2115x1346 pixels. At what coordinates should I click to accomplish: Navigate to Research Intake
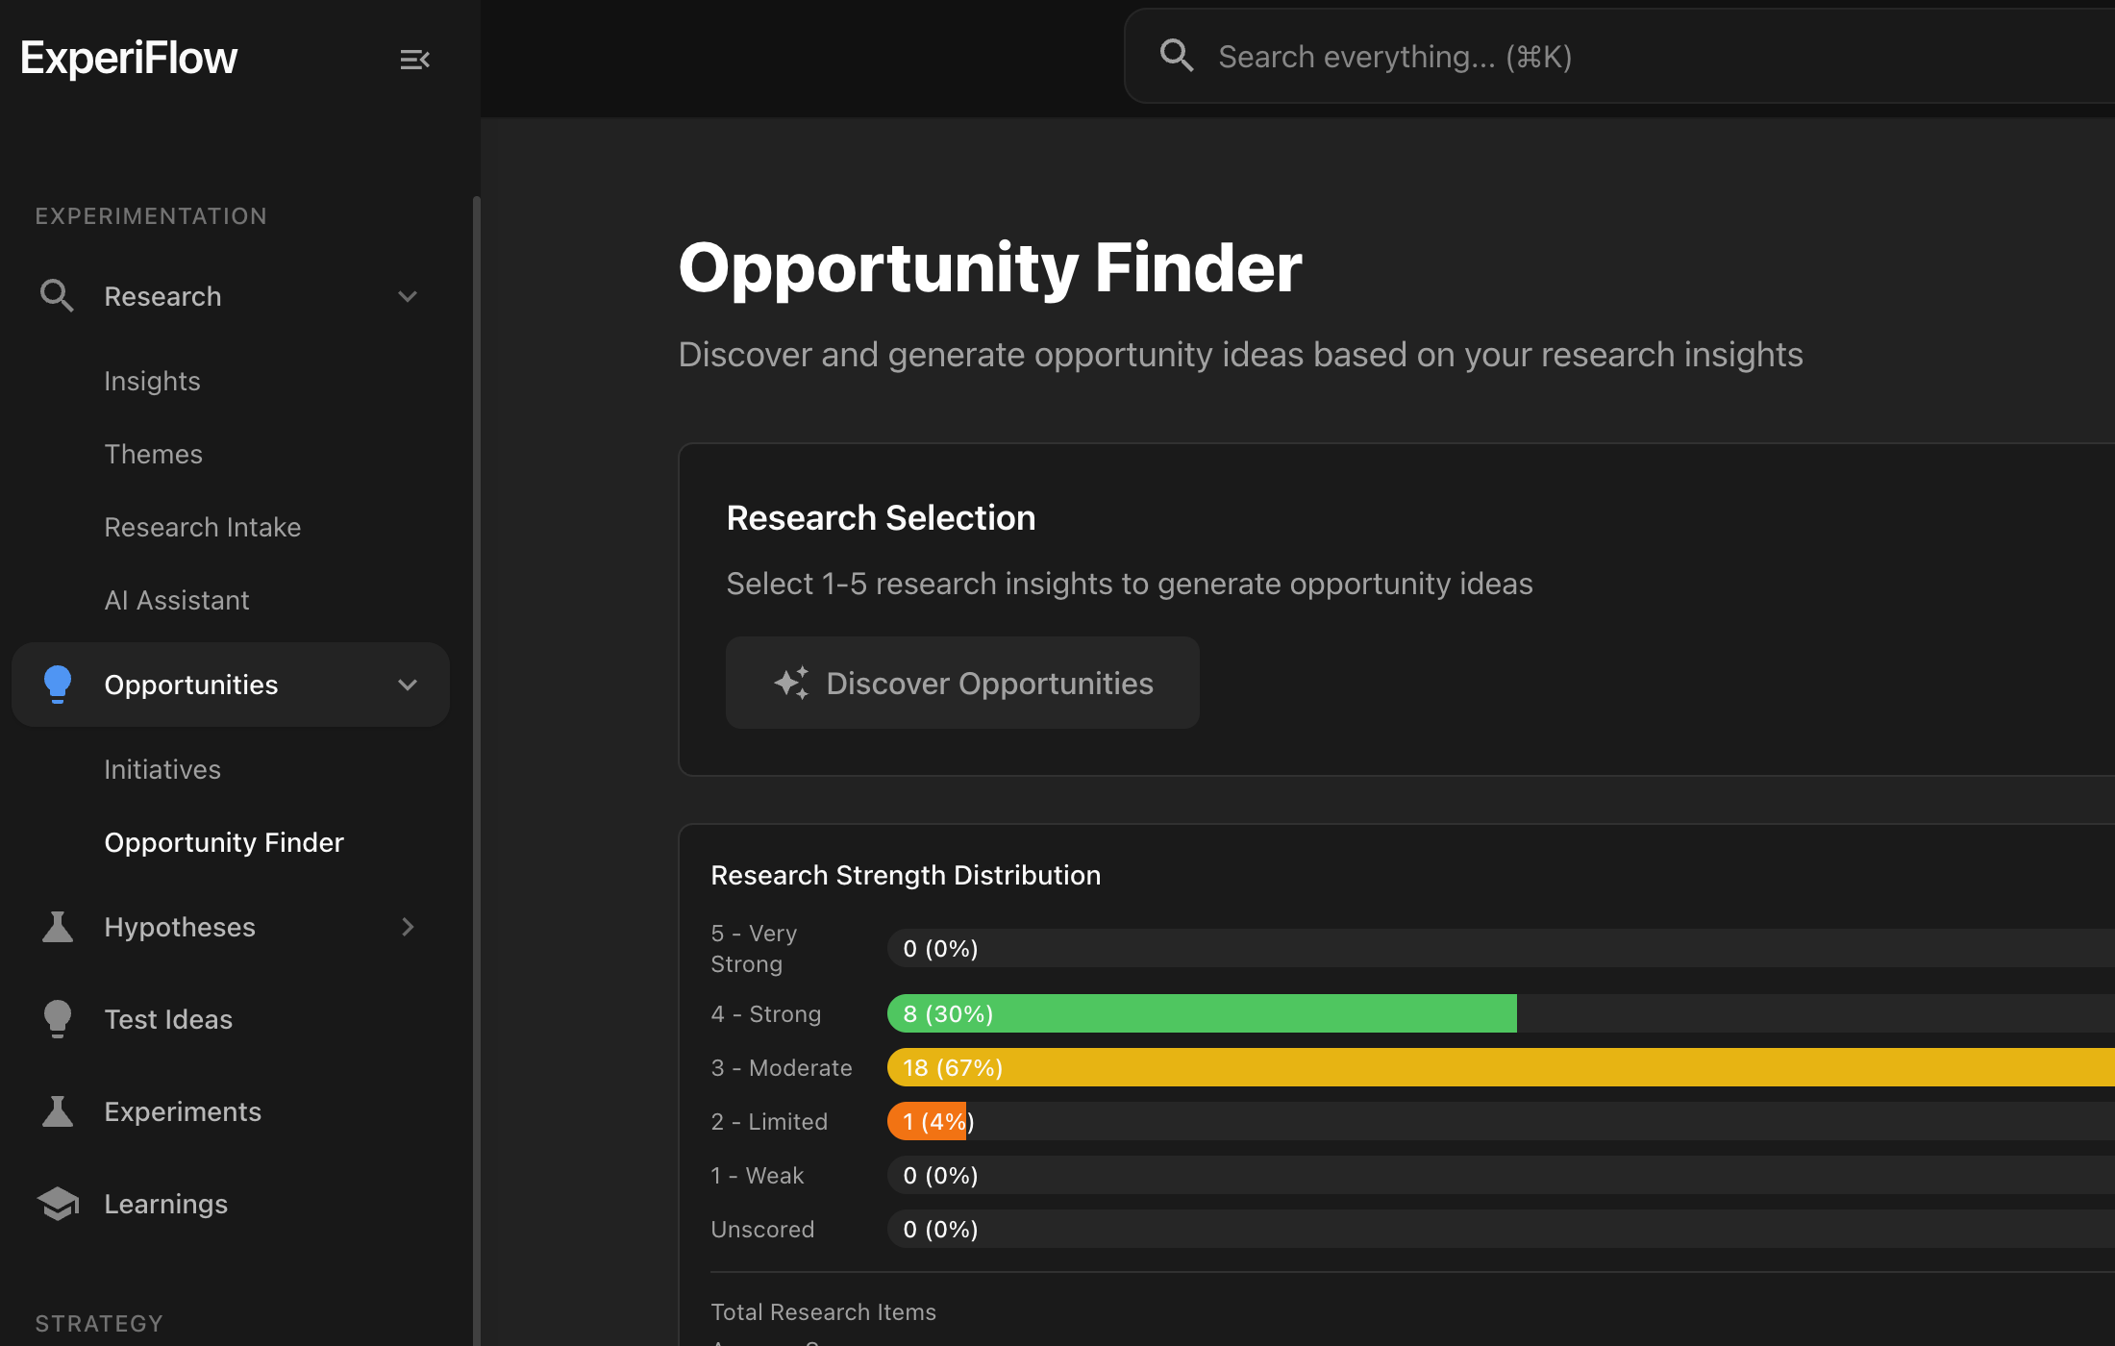203,527
